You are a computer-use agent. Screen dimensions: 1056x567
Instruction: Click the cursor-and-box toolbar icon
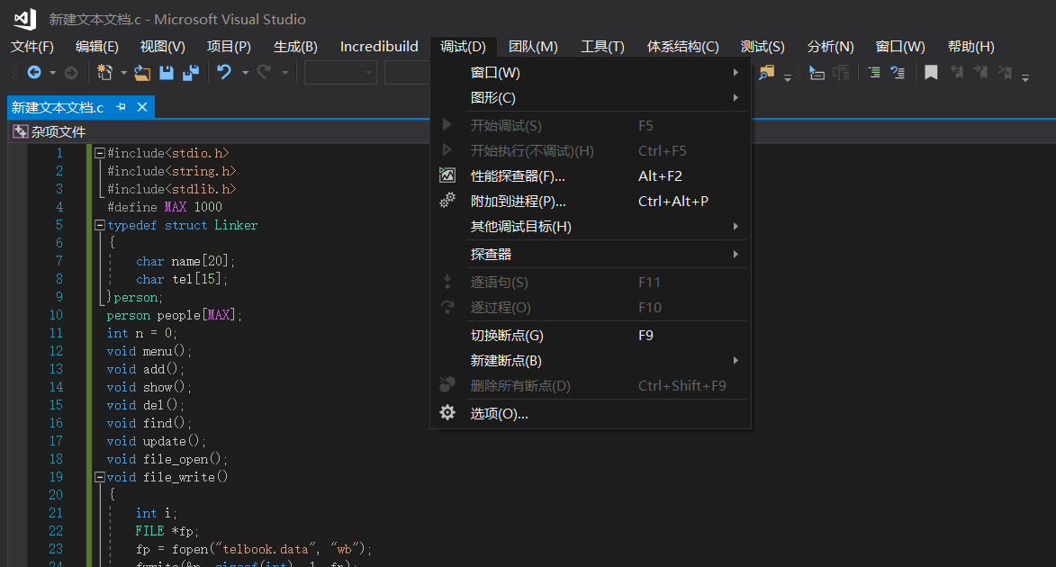coord(817,72)
